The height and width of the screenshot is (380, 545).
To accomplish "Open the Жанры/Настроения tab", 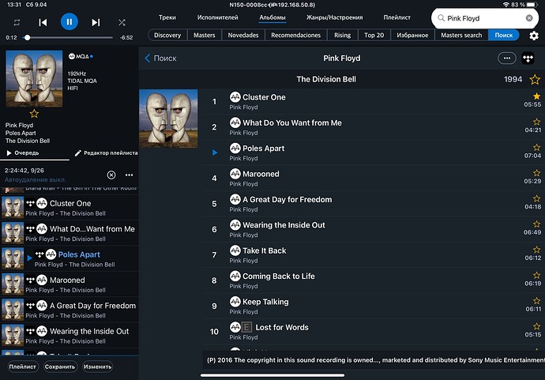I will click(x=334, y=17).
